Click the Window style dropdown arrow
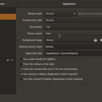 (x=74, y=14)
